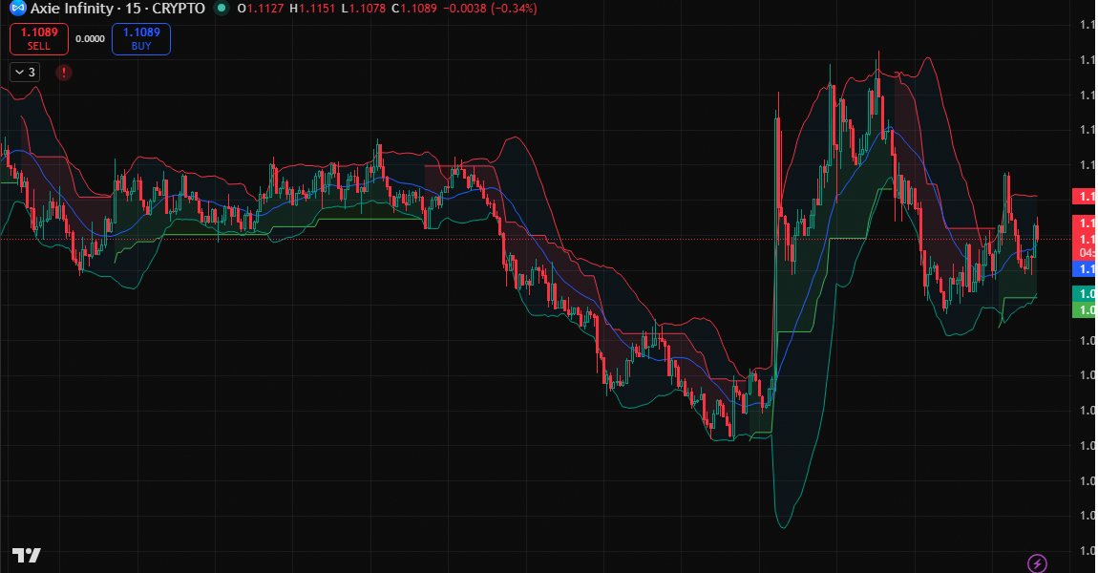Click the green market status dot
The image size is (1098, 573).
coord(222,9)
